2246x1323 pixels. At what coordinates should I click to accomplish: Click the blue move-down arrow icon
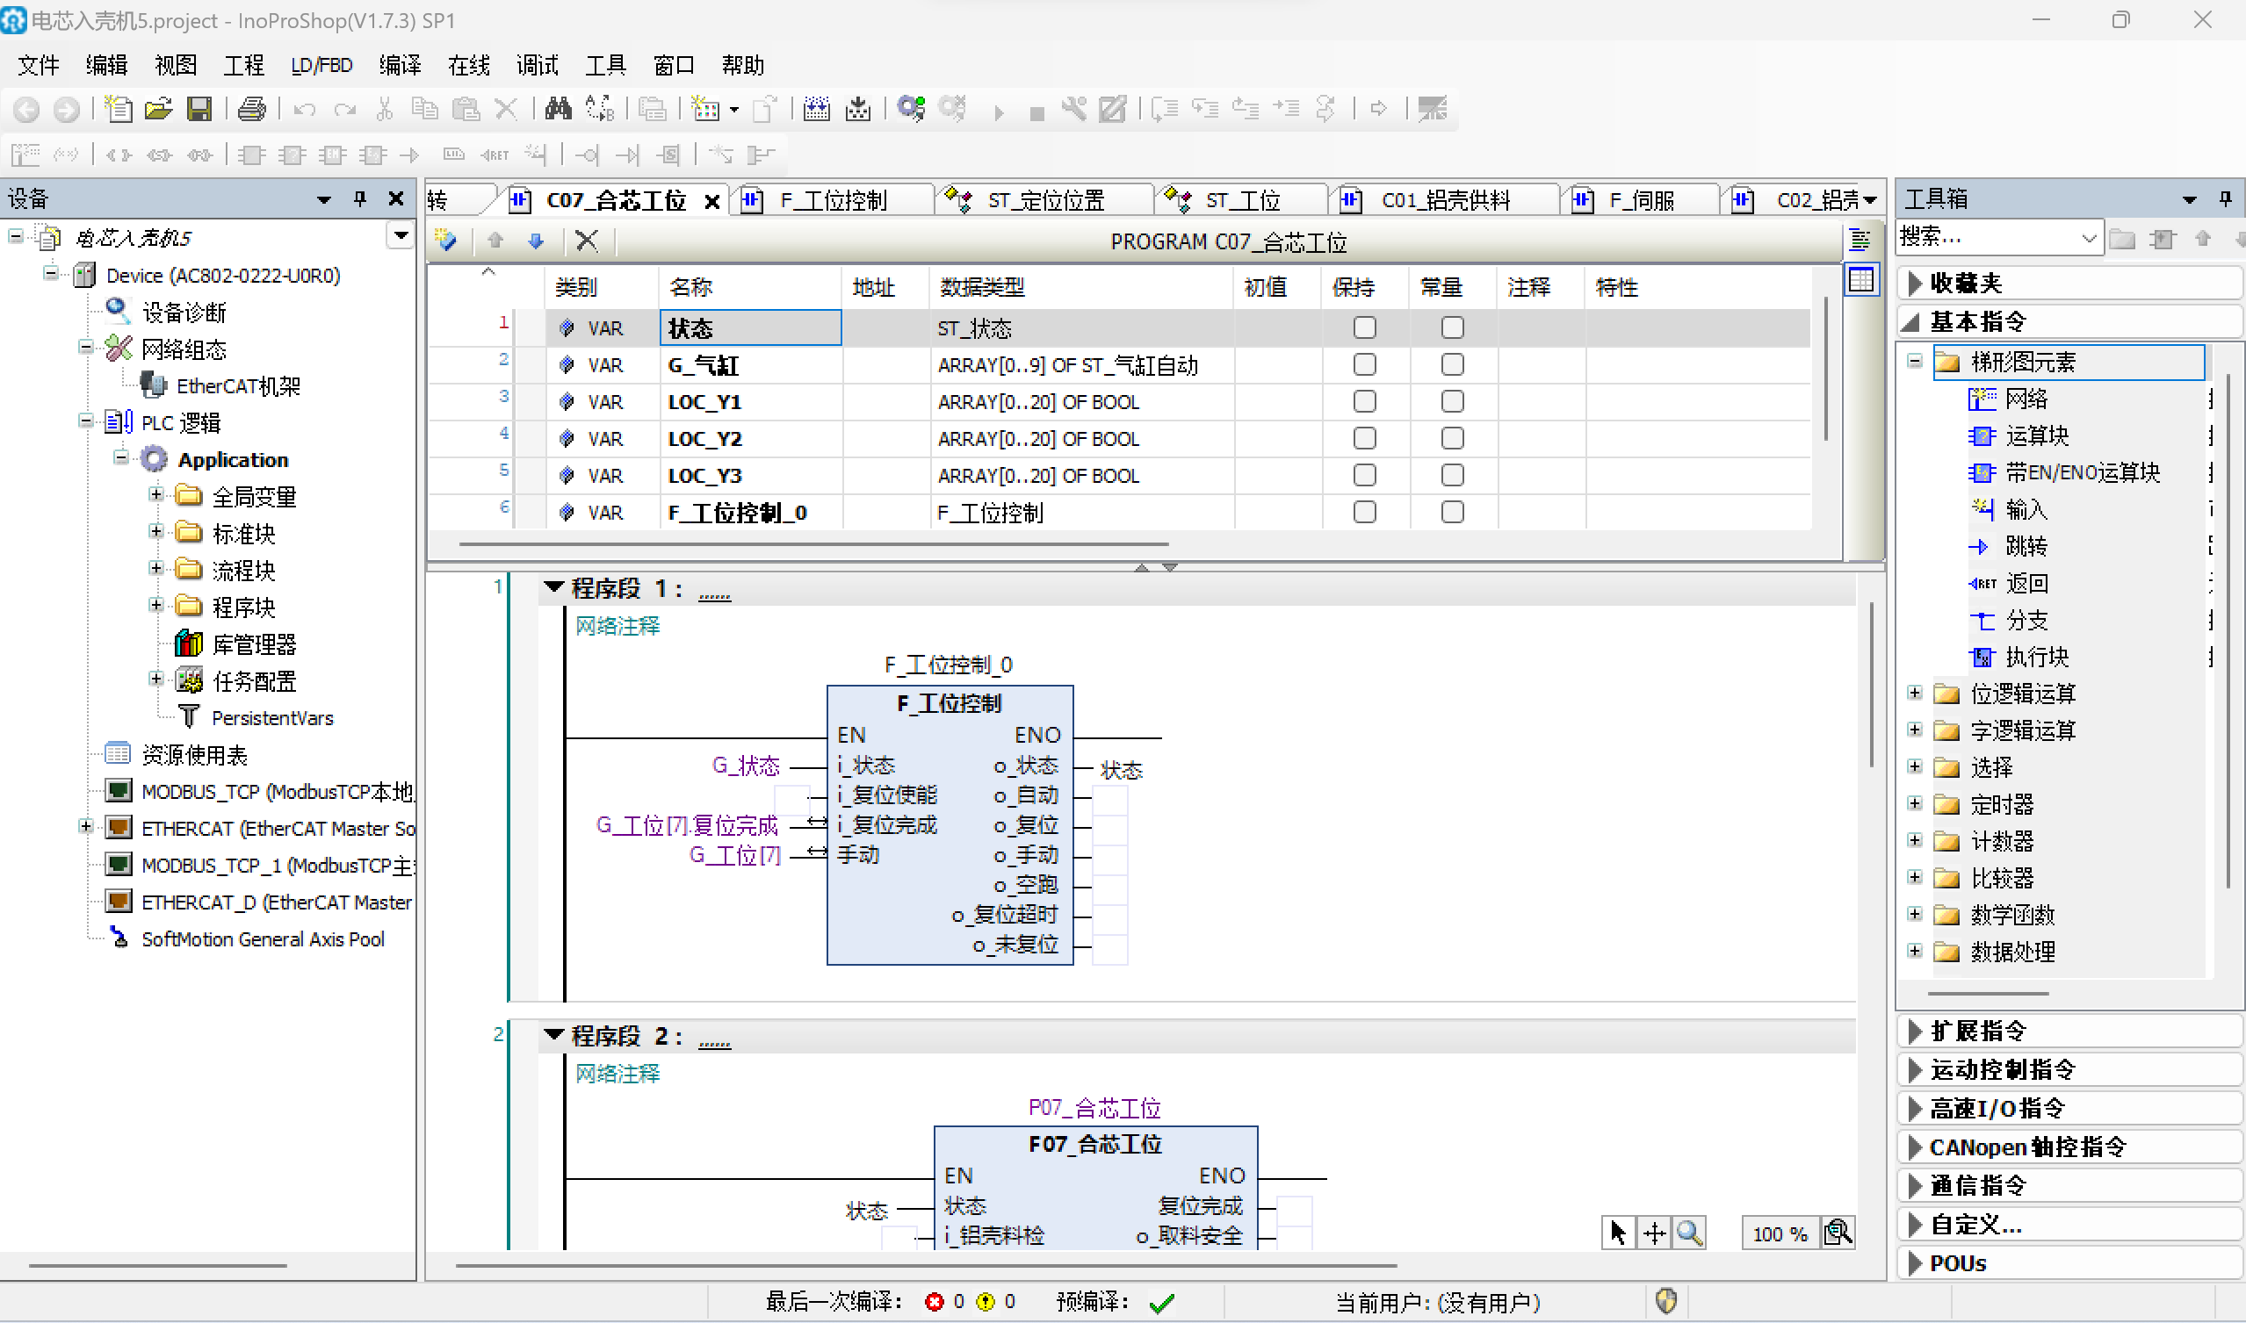536,241
